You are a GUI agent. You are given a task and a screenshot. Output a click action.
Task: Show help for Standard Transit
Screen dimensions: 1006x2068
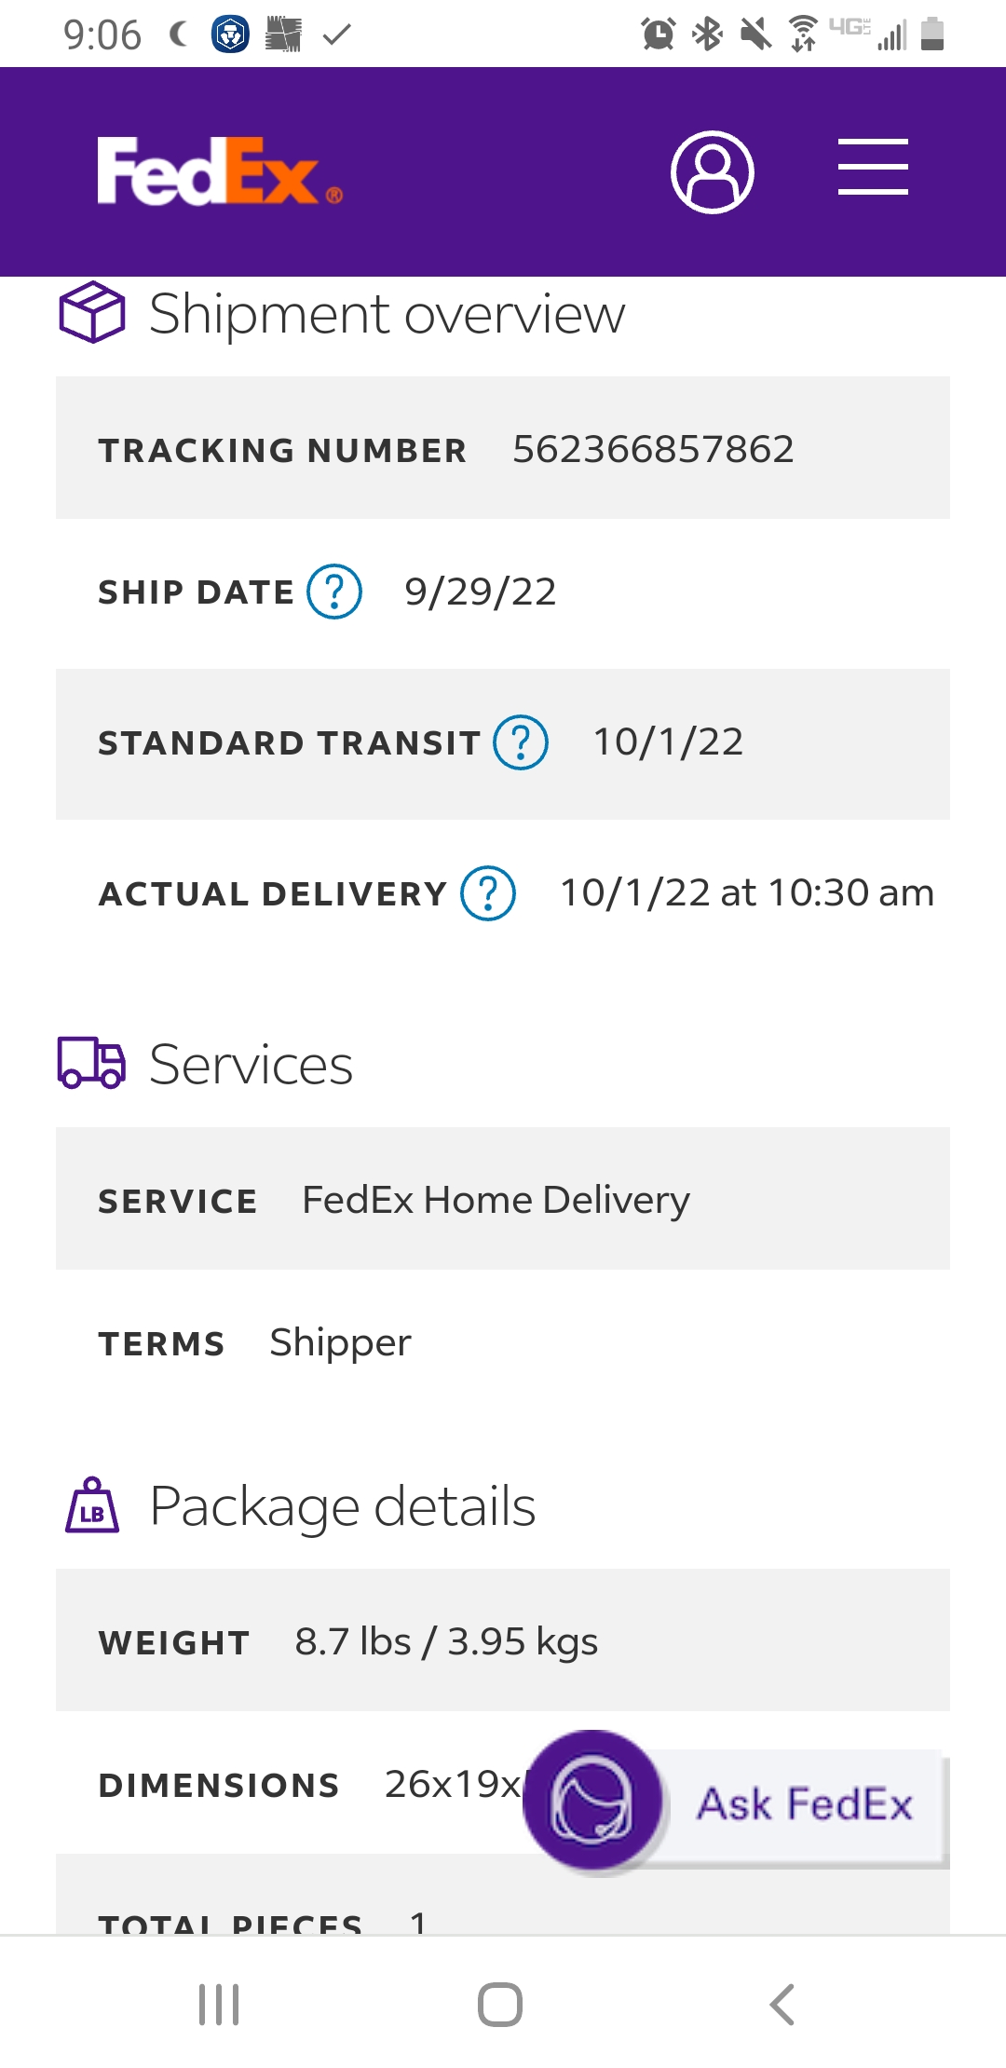coord(521,742)
